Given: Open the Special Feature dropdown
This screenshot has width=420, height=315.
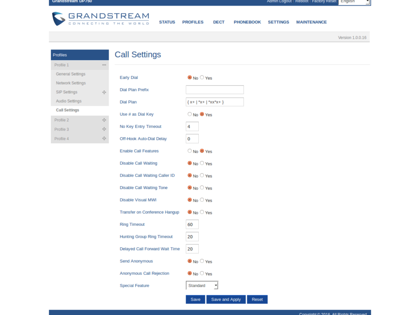Looking at the screenshot, I should pyautogui.click(x=202, y=285).
